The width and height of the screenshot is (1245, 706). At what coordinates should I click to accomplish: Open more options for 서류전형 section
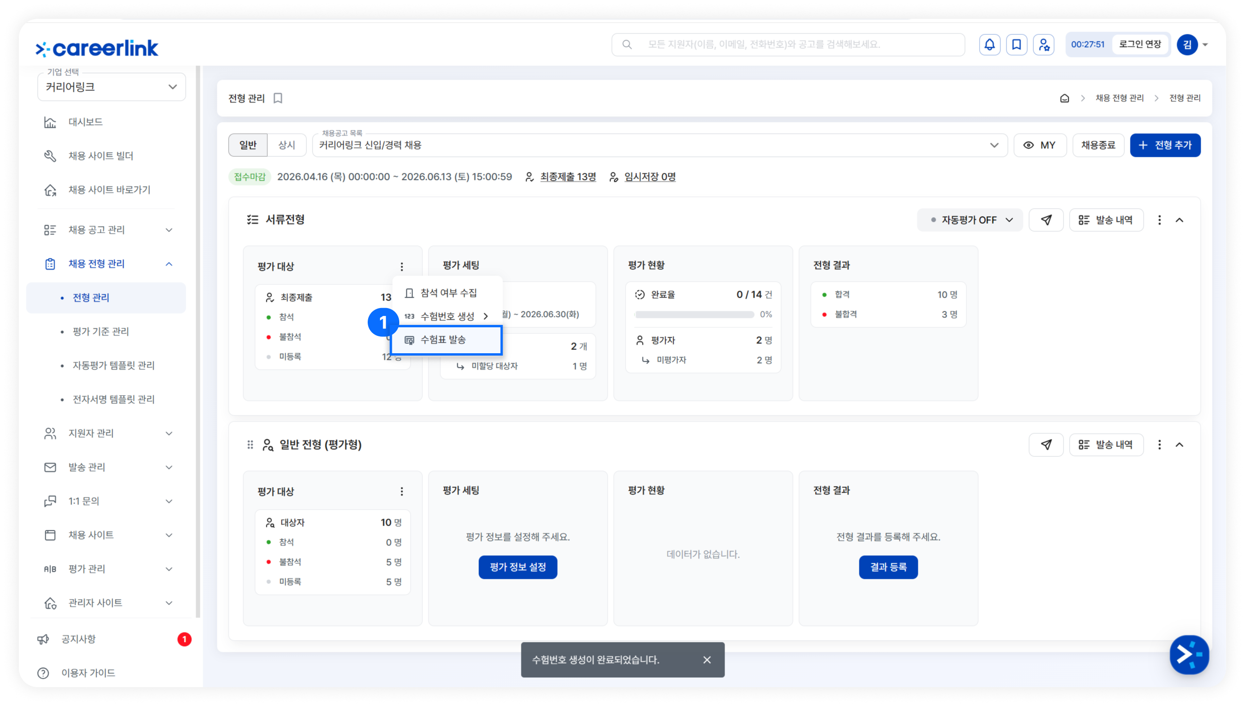1159,220
